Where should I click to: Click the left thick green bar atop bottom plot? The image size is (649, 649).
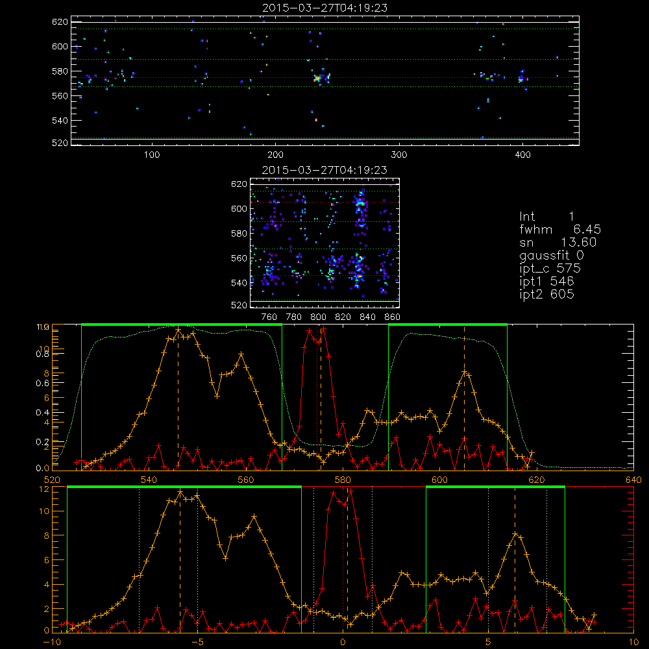pos(184,487)
